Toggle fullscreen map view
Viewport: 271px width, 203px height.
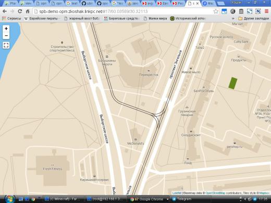click(6, 45)
